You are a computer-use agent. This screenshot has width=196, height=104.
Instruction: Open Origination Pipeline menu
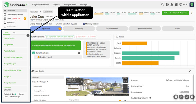point(41,5)
